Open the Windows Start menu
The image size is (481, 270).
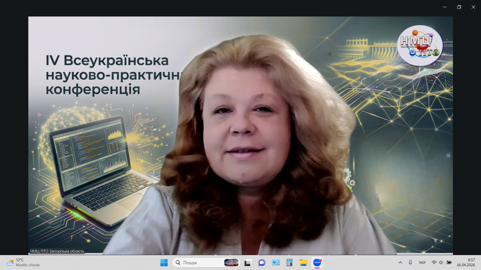coord(164,262)
